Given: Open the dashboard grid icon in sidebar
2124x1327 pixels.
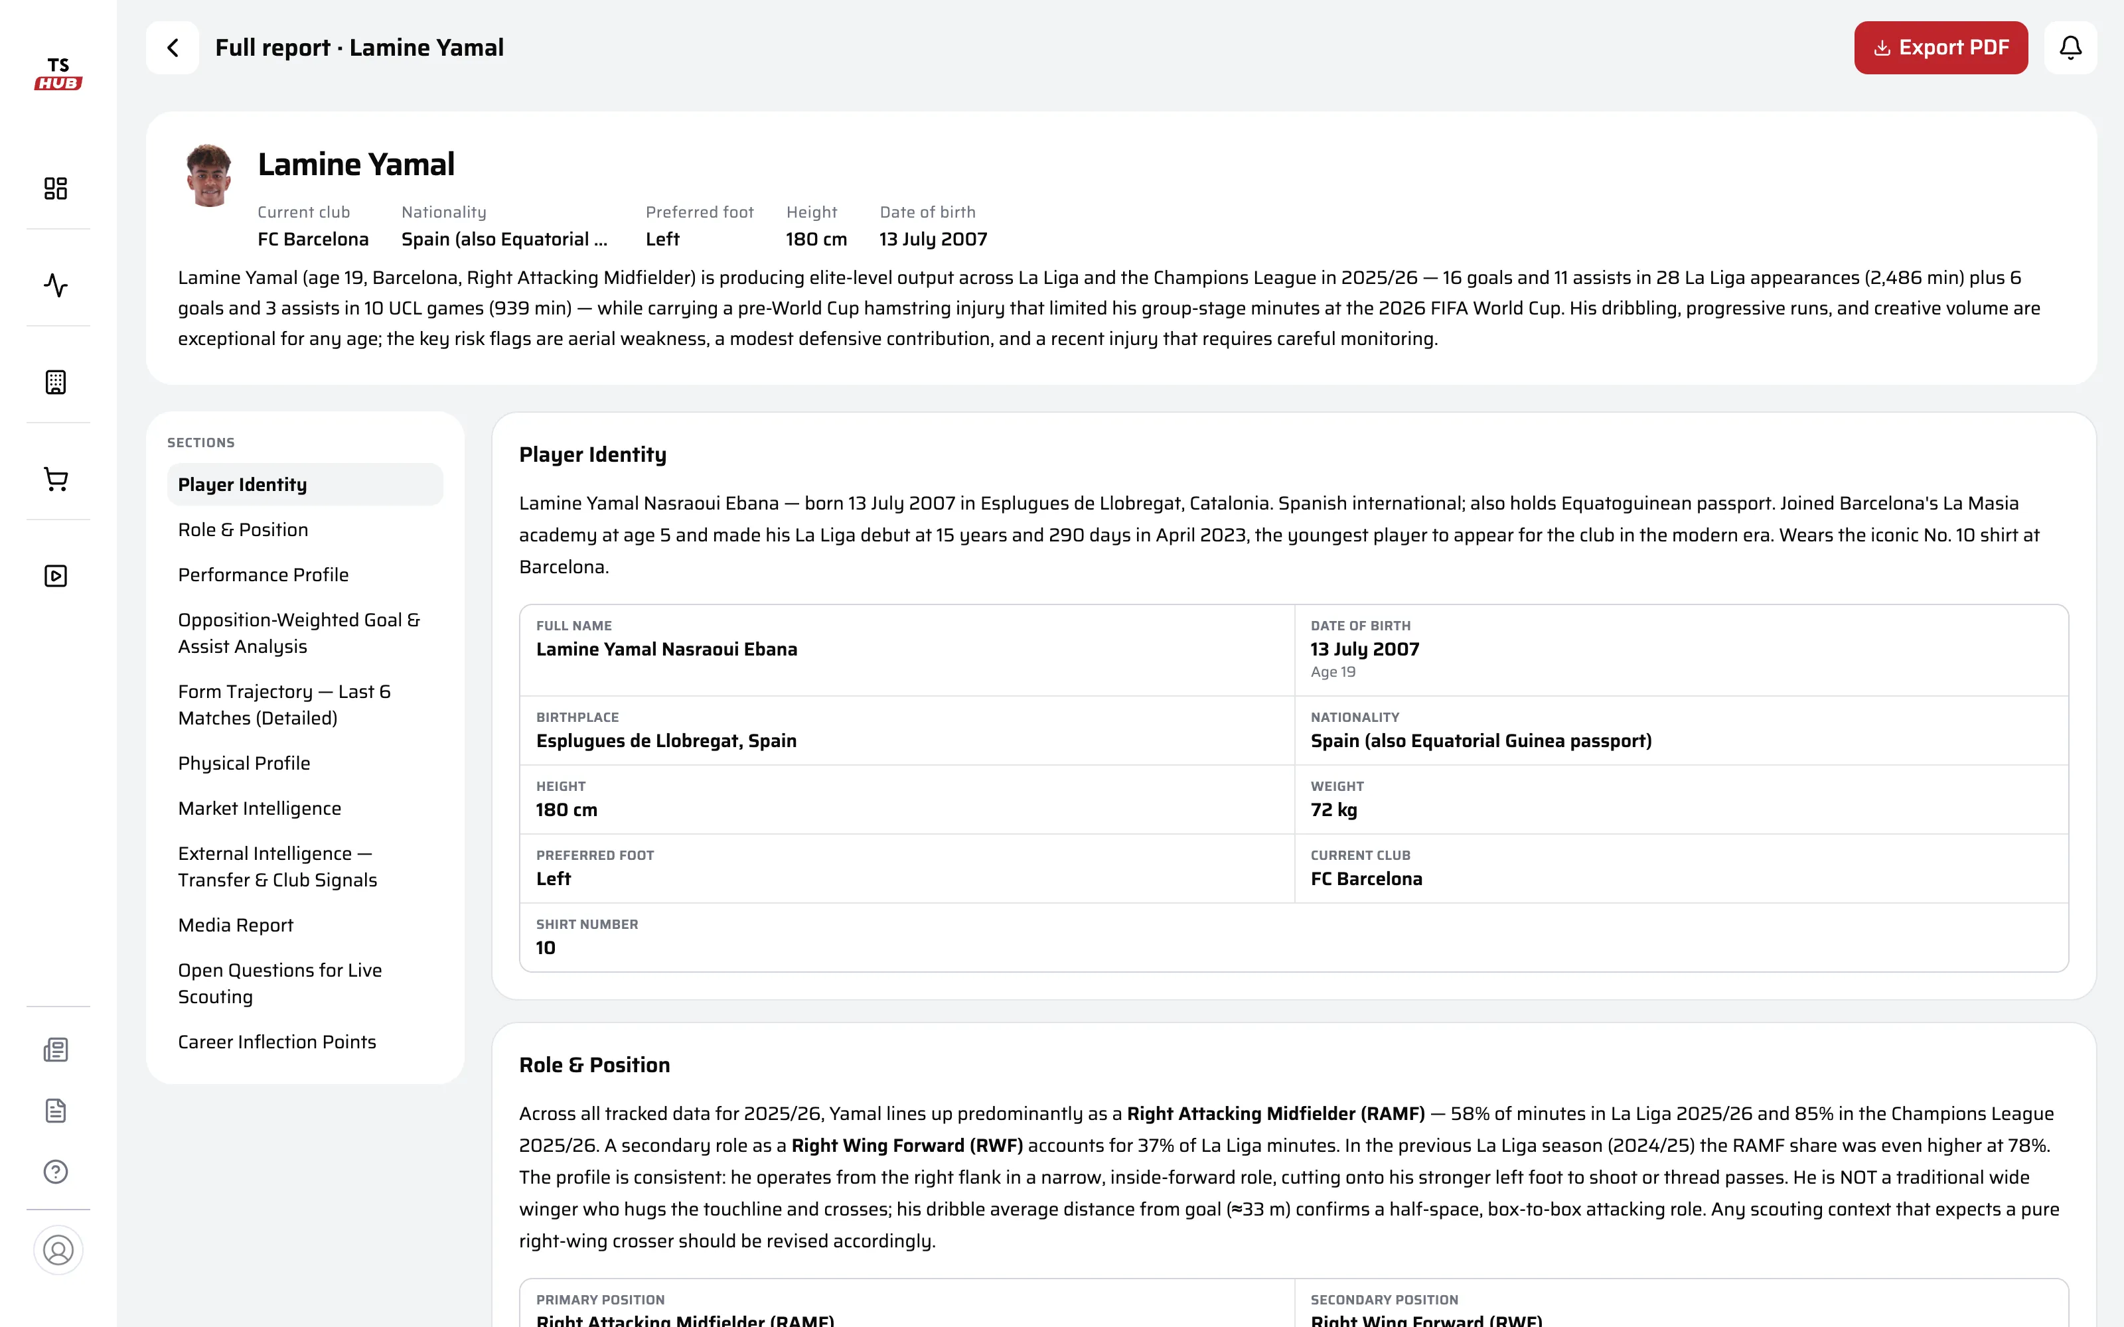Looking at the screenshot, I should pos(56,188).
